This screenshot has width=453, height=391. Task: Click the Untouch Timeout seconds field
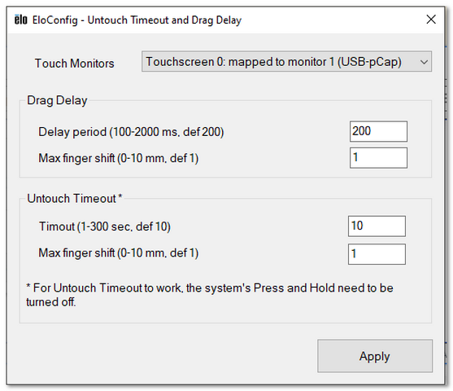(377, 226)
